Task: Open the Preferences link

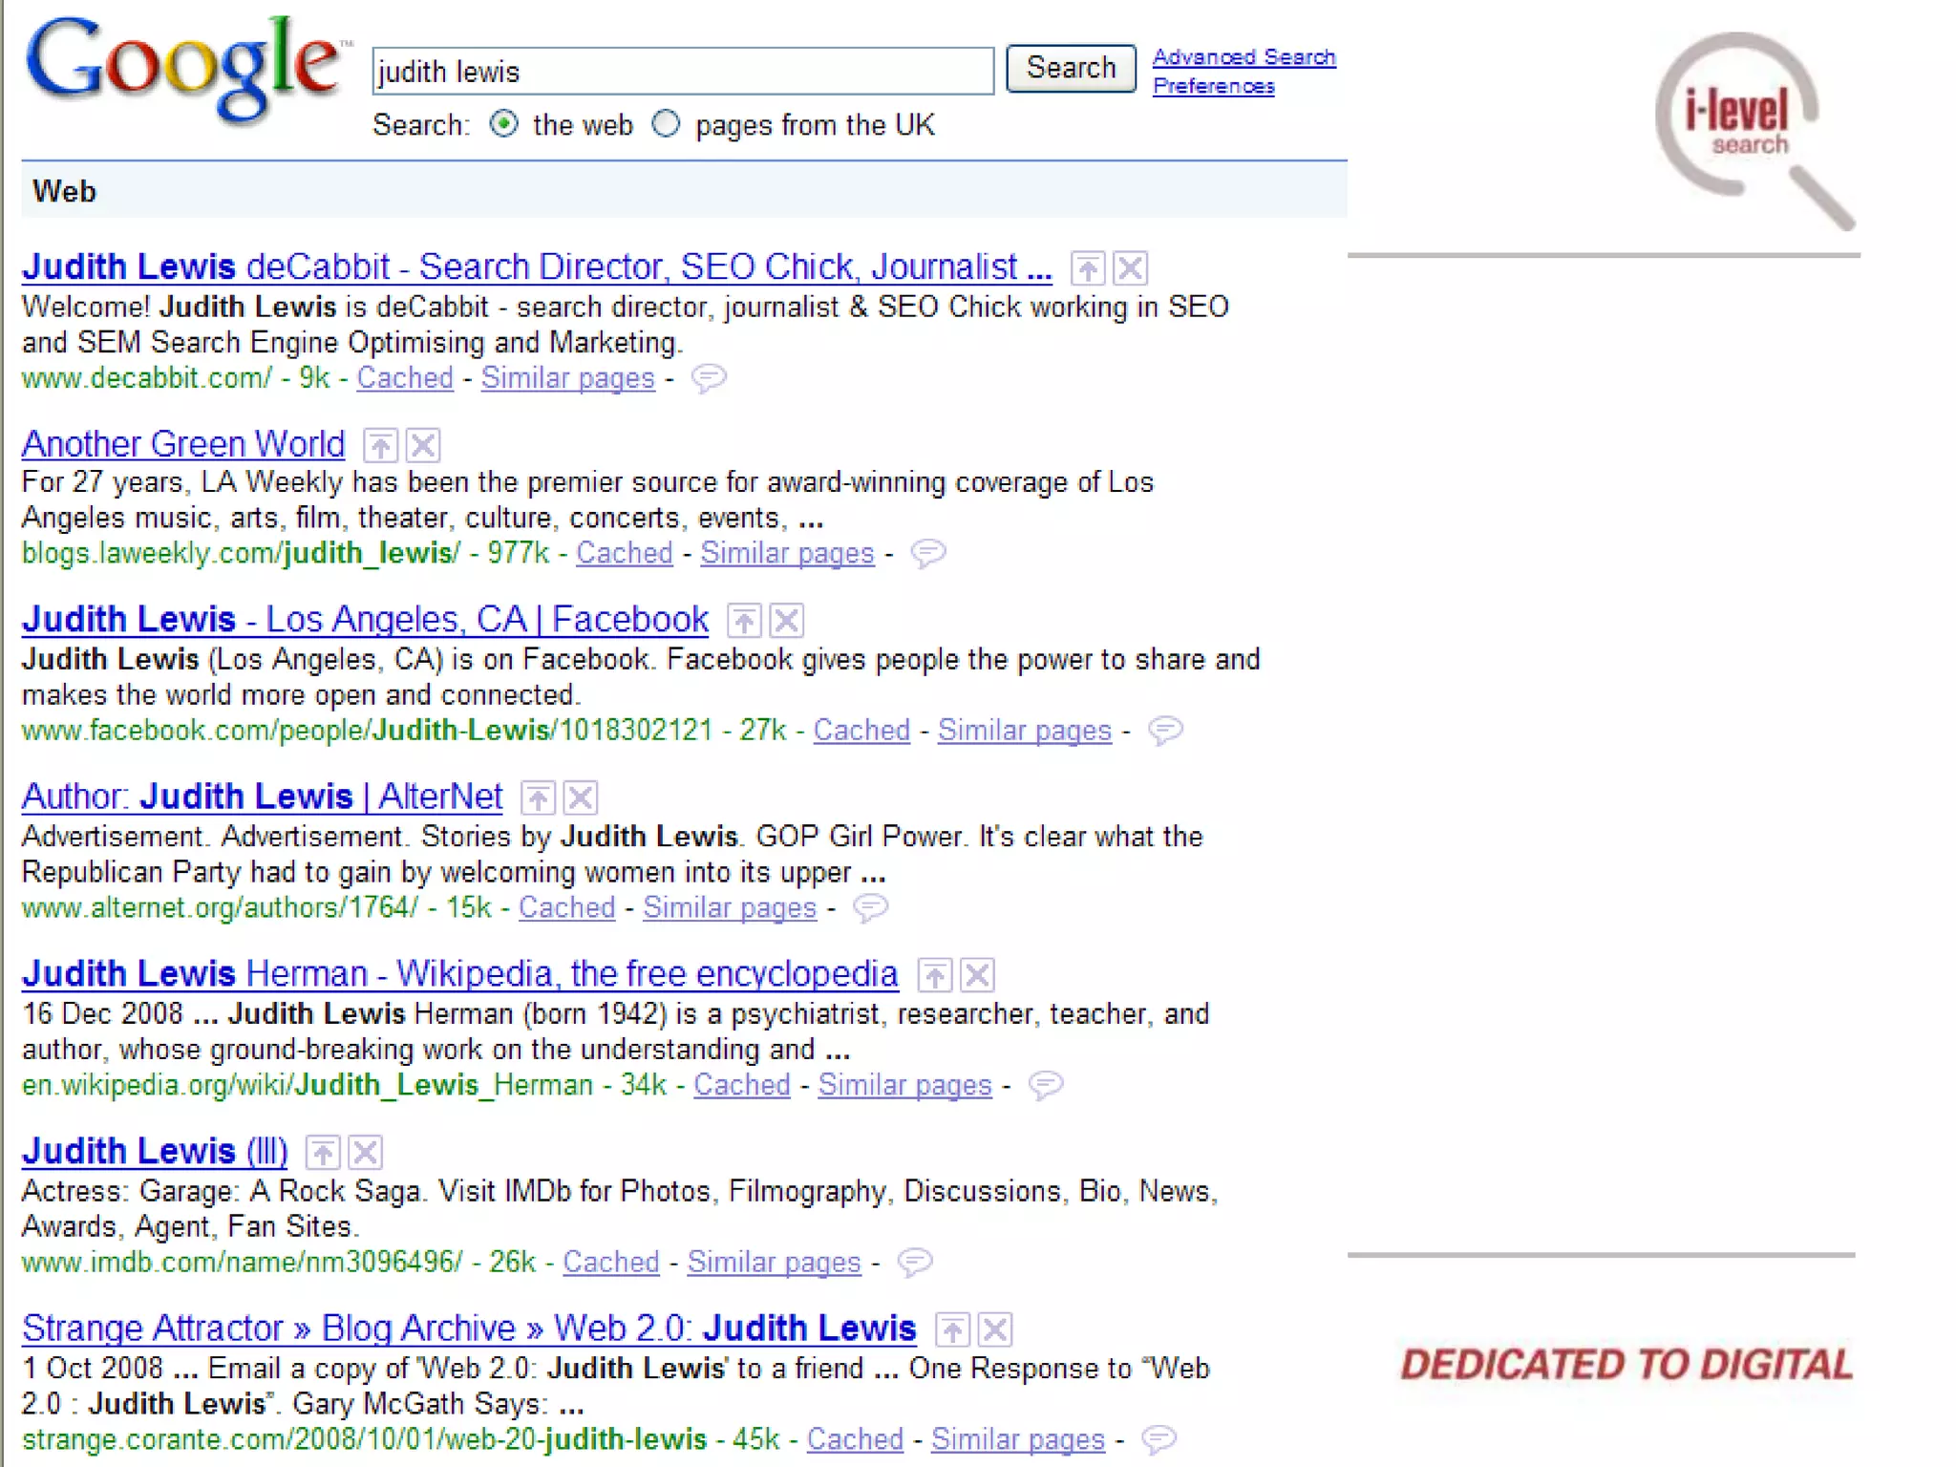Action: (x=1213, y=87)
